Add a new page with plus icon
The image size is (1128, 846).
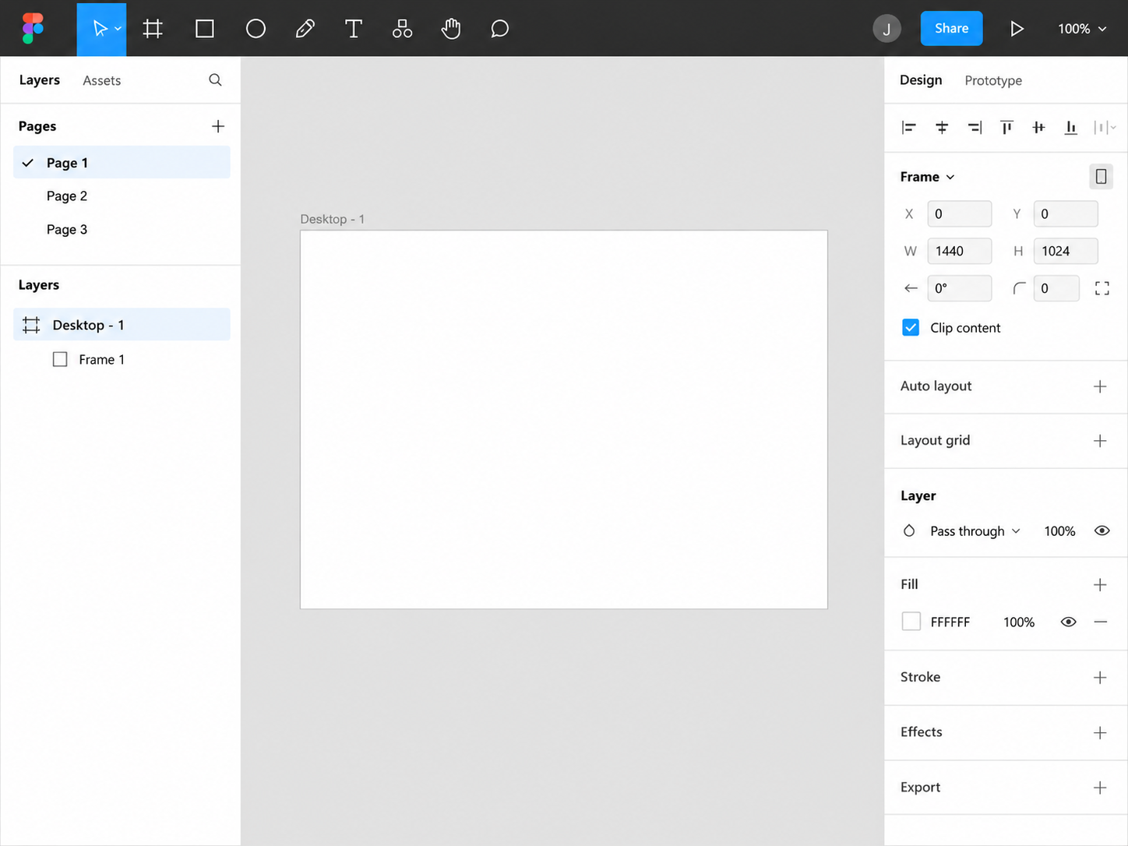coord(218,126)
